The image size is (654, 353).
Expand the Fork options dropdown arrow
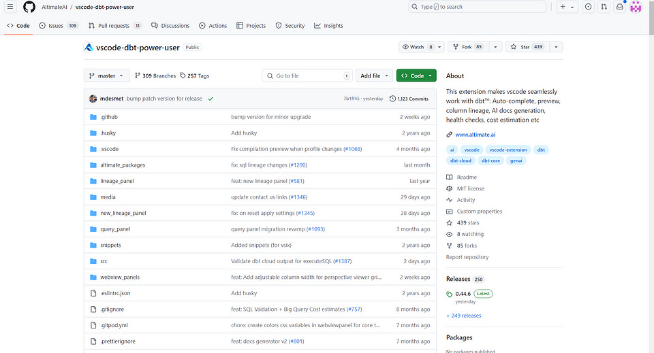point(495,47)
